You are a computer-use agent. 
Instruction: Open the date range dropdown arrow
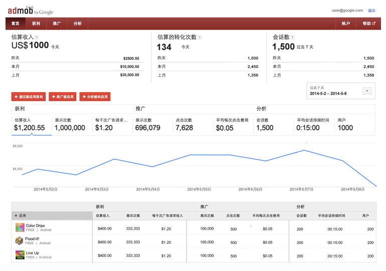pyautogui.click(x=367, y=91)
